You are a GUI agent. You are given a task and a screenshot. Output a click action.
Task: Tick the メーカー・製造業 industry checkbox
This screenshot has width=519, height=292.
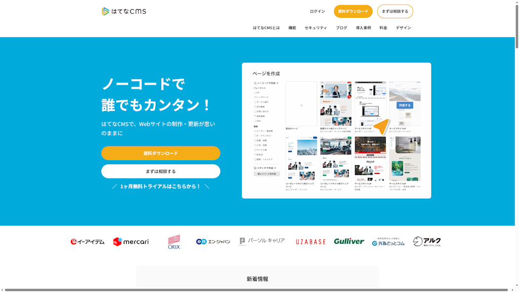tap(255, 131)
